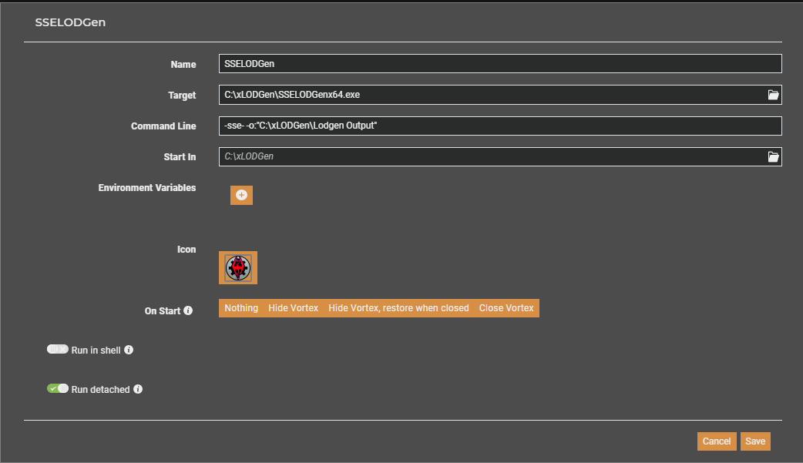Click the SSELODGen dialog title
Viewport: 803px width, 463px height.
[x=70, y=22]
